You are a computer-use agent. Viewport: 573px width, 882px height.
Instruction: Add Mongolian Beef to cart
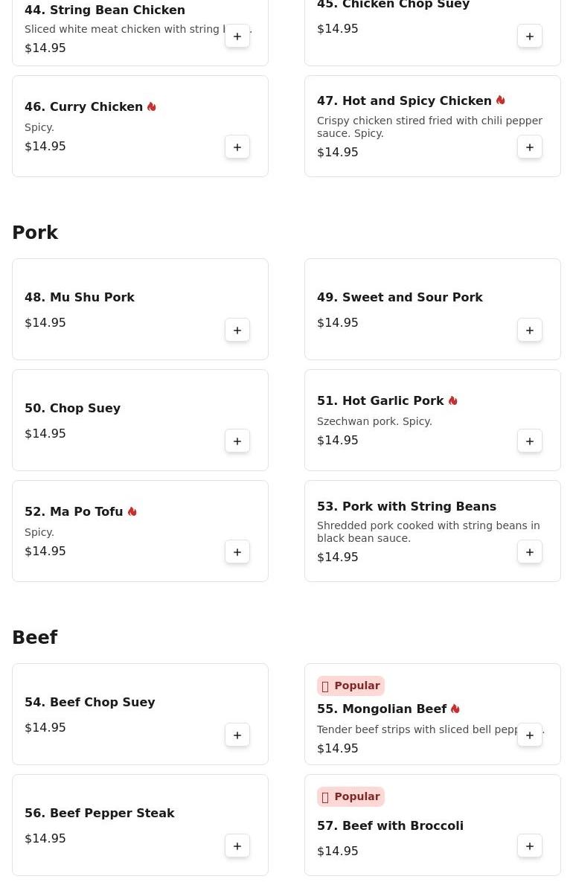point(530,735)
